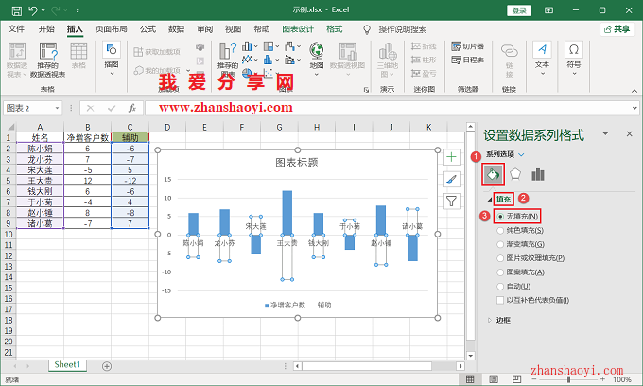The width and height of the screenshot is (643, 386).
Task: Click the zoom slider handle in status bar
Action: click(x=569, y=379)
